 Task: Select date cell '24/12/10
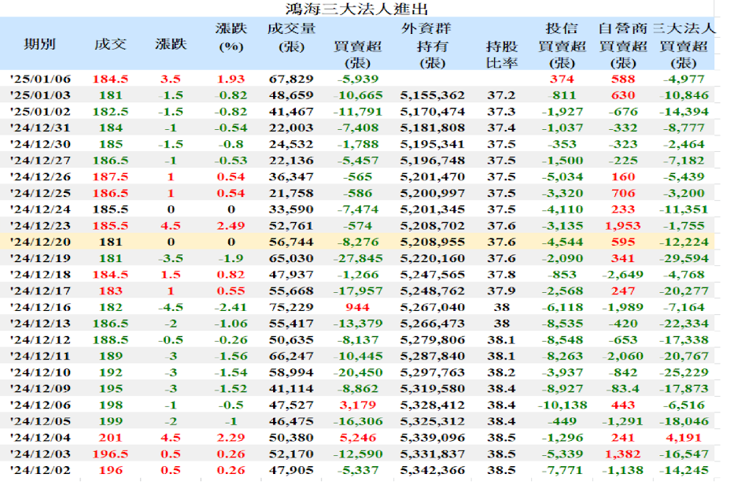click(x=40, y=372)
